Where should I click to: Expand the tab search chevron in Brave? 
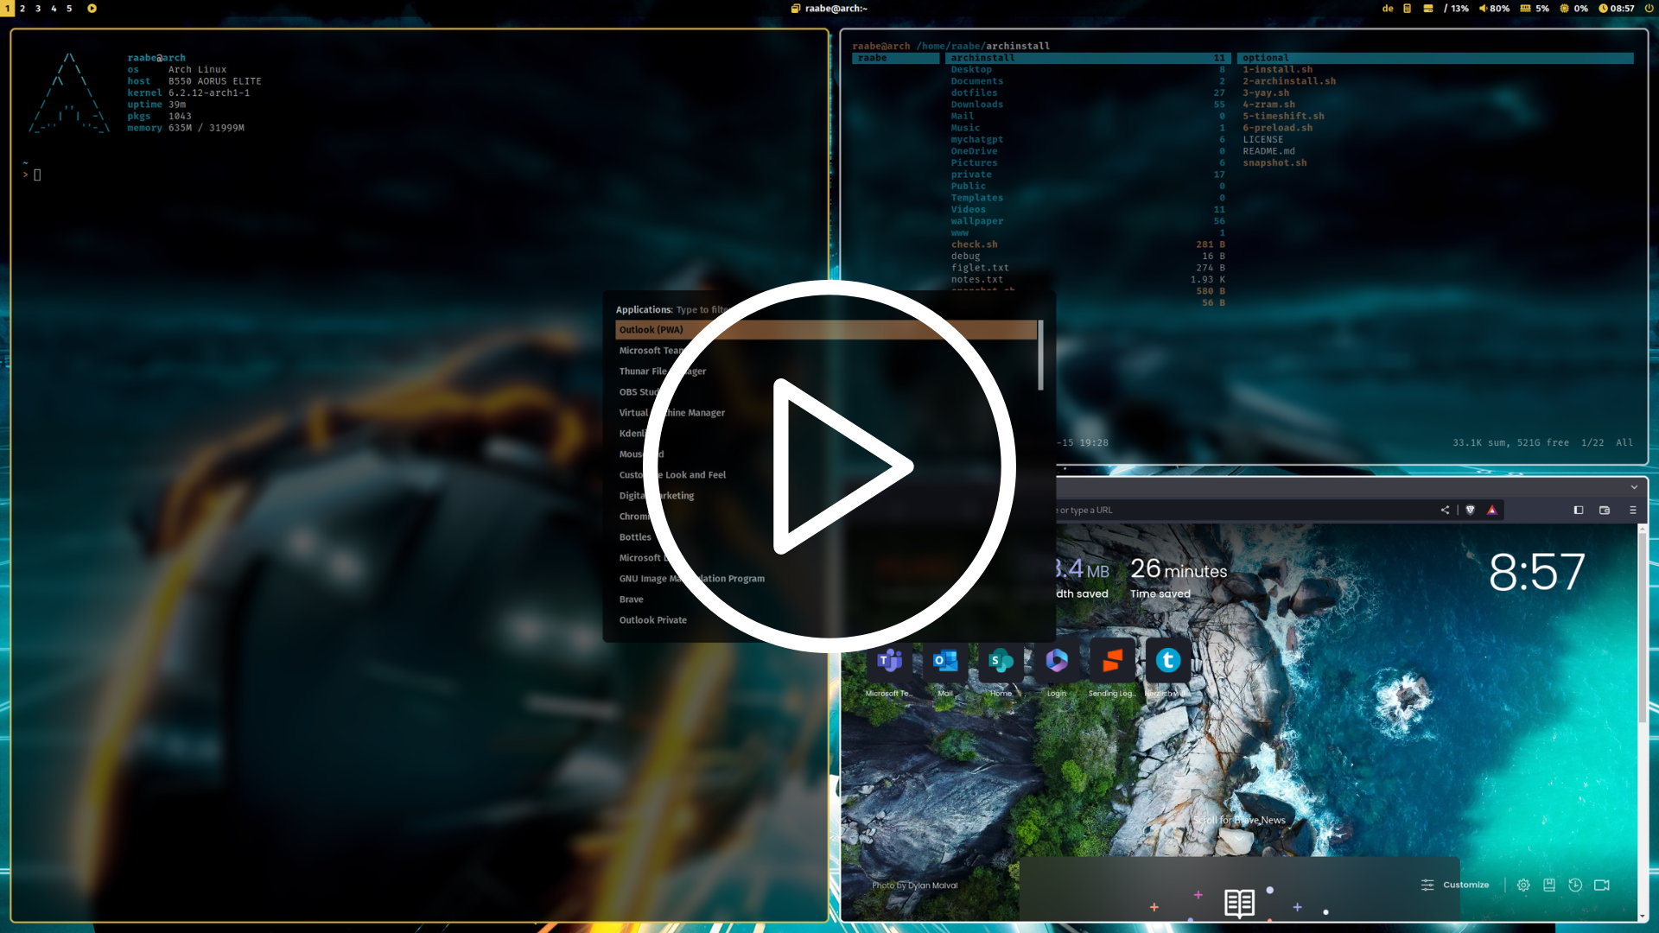[x=1634, y=487]
